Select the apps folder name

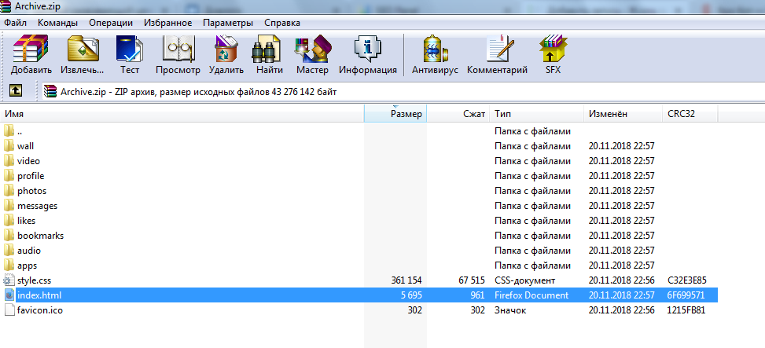tap(27, 266)
